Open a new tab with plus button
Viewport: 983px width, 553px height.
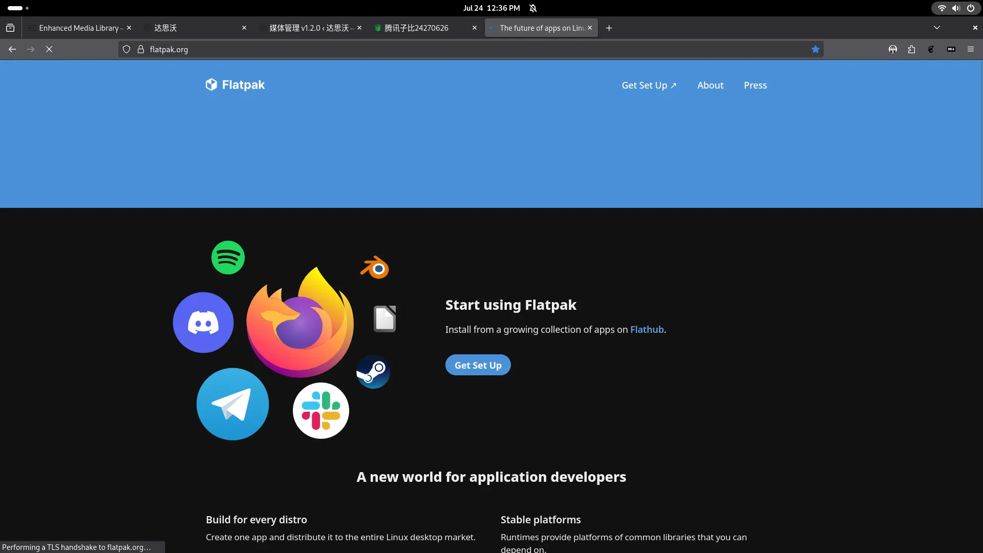(609, 28)
